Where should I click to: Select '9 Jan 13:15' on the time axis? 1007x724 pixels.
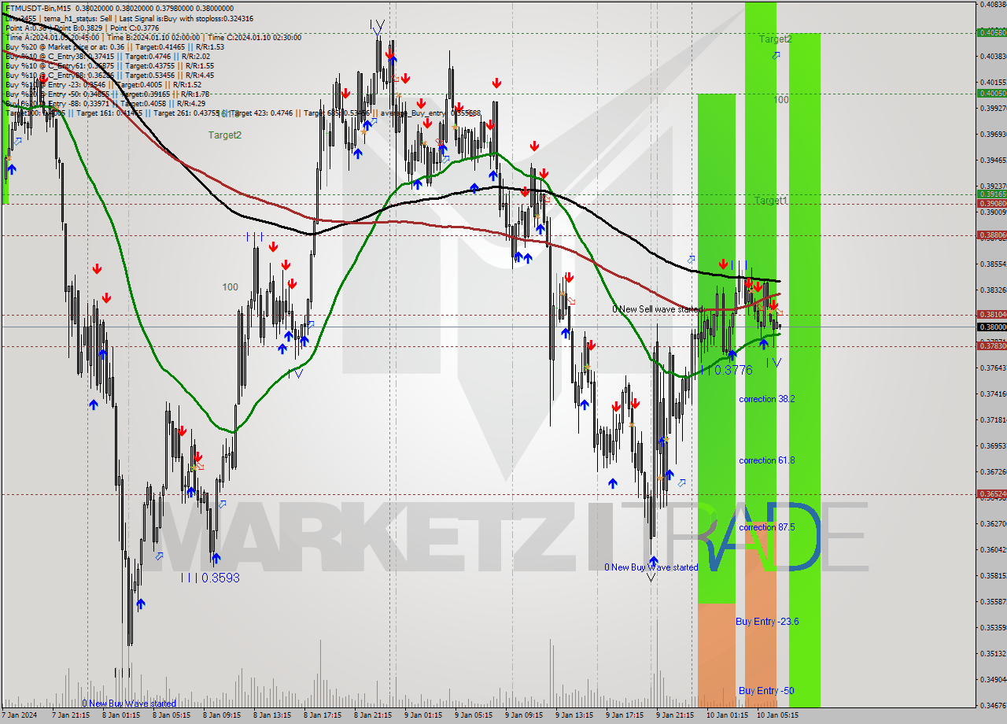click(574, 715)
